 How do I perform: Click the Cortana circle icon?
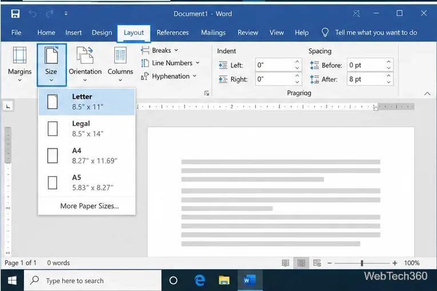[173, 280]
